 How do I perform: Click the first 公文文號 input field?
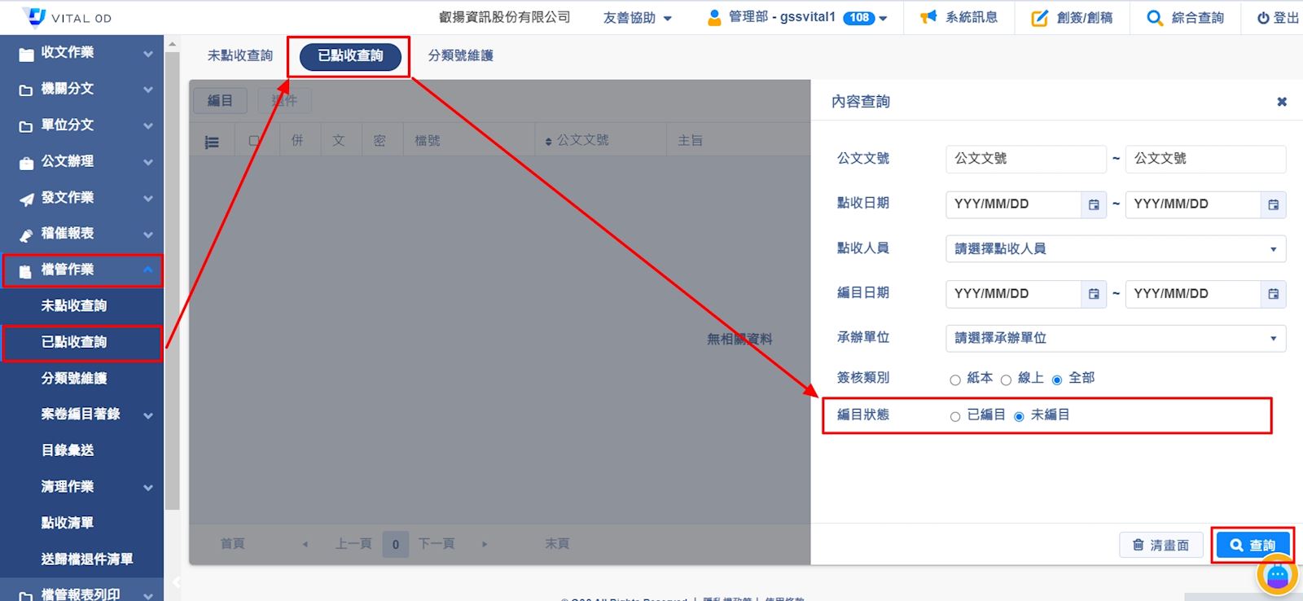1025,159
